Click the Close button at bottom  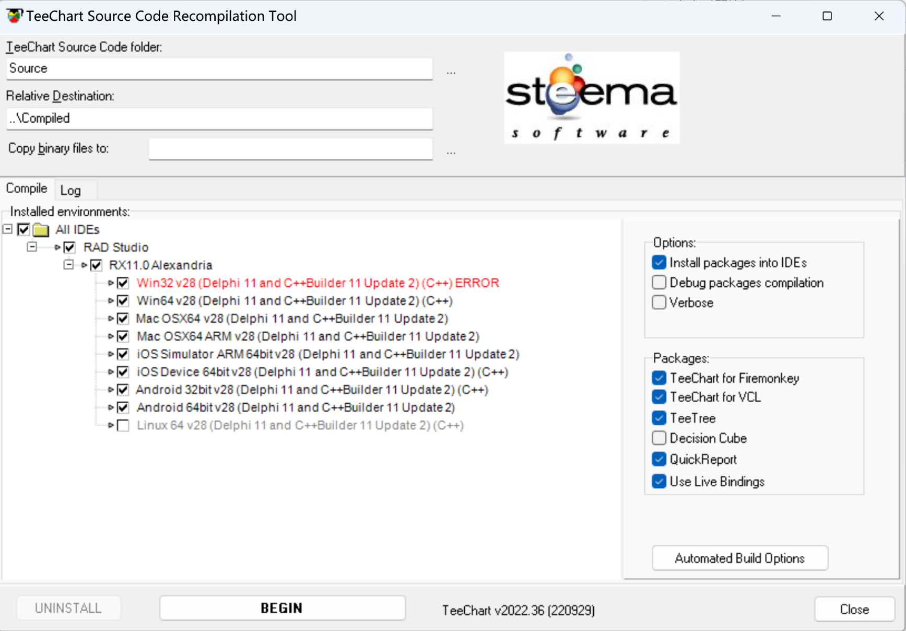pos(854,610)
